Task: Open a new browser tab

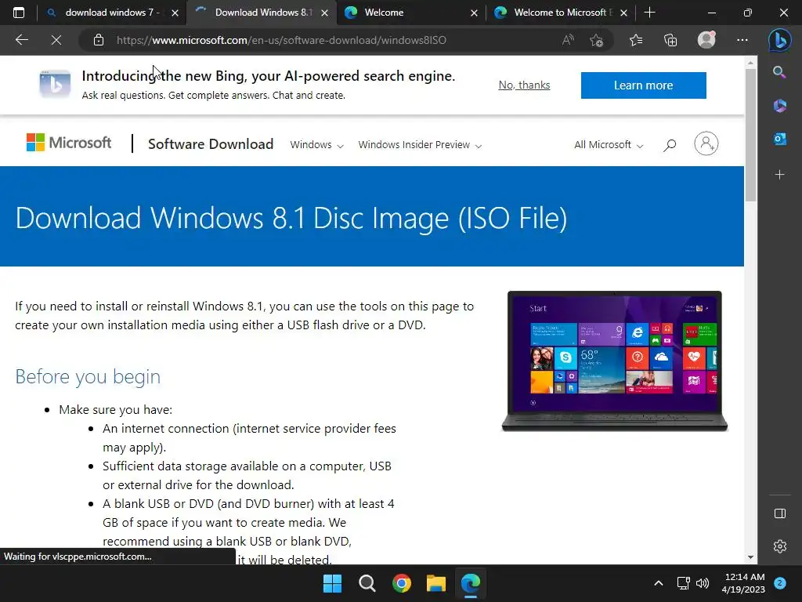Action: tap(649, 13)
